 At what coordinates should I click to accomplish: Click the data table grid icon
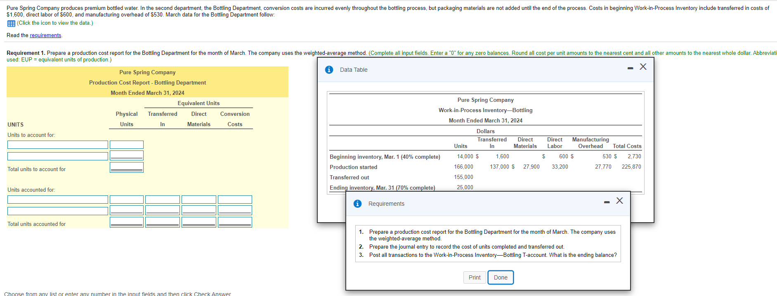click(11, 23)
